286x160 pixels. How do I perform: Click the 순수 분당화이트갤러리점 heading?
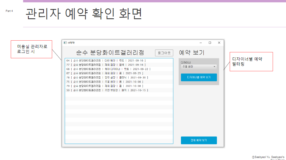(110, 53)
